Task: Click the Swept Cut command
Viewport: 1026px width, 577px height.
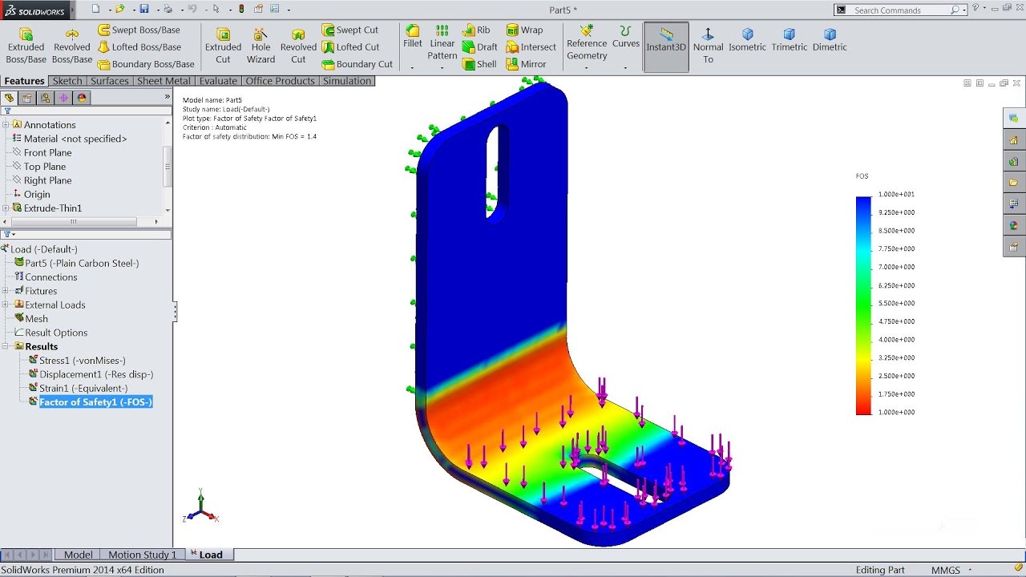Action: tap(350, 30)
